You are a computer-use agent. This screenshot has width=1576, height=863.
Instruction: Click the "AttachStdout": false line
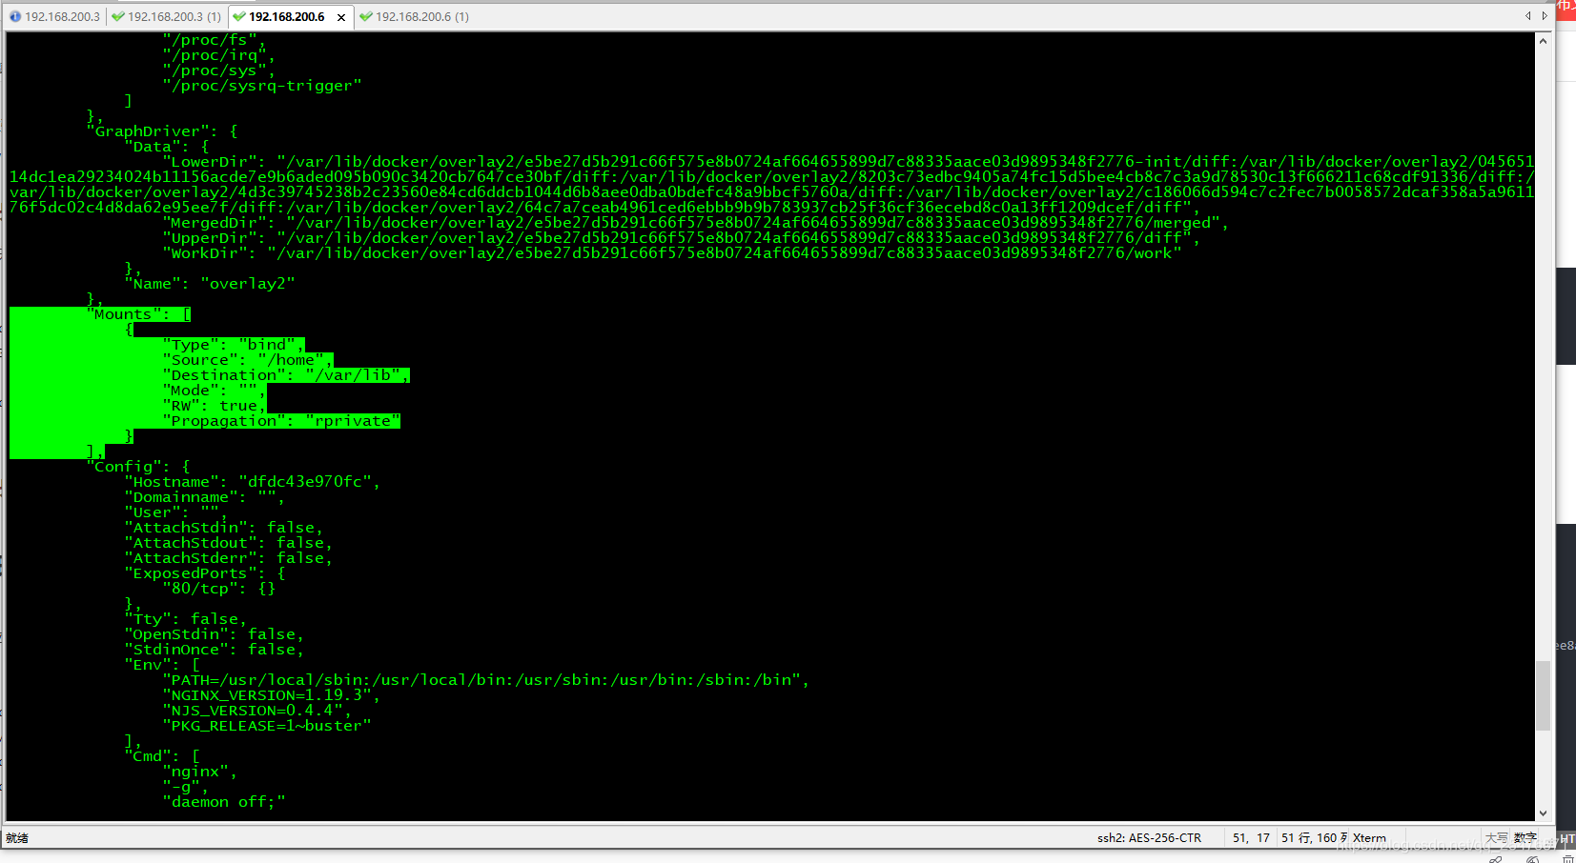tap(229, 543)
